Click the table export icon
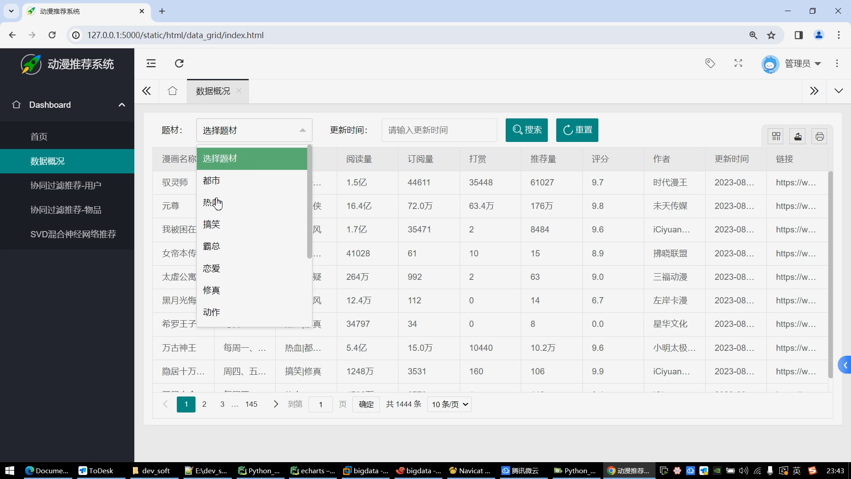This screenshot has width=851, height=479. [798, 136]
